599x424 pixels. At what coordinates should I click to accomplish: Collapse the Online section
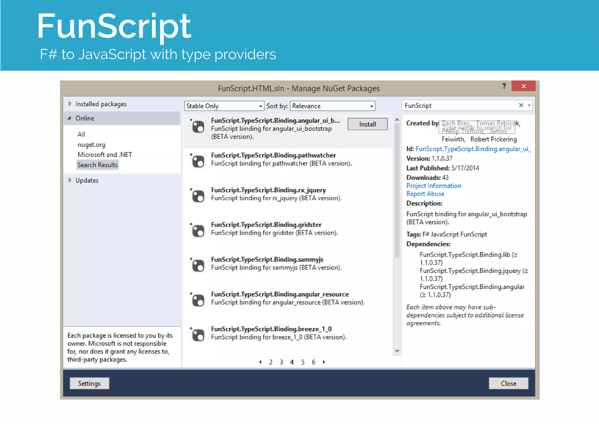69,118
